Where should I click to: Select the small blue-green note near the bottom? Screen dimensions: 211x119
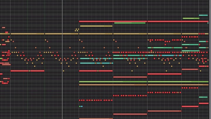pos(81,106)
